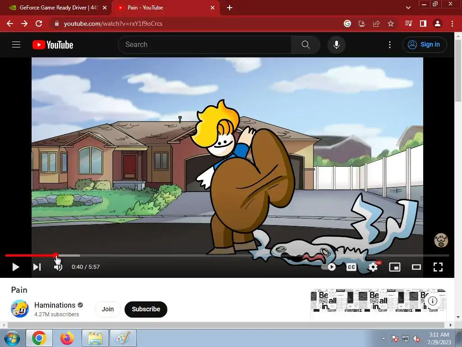The image size is (462, 347).
Task: Open Paint from taskbar
Action: [x=123, y=338]
